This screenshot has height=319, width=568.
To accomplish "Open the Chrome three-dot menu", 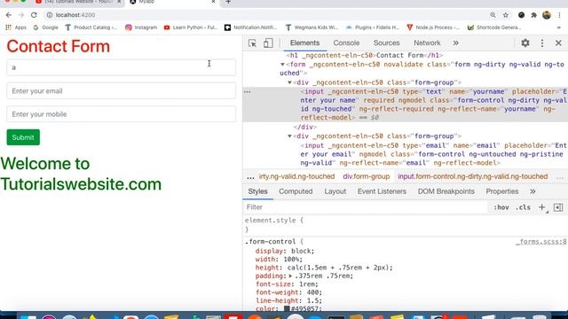I will 559,15.
